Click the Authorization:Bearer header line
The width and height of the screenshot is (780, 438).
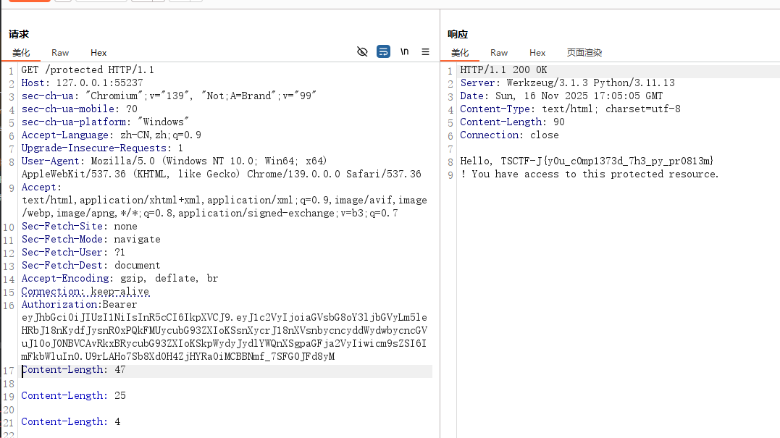pos(79,305)
